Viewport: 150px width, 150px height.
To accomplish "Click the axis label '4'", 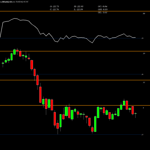I will [143, 108].
